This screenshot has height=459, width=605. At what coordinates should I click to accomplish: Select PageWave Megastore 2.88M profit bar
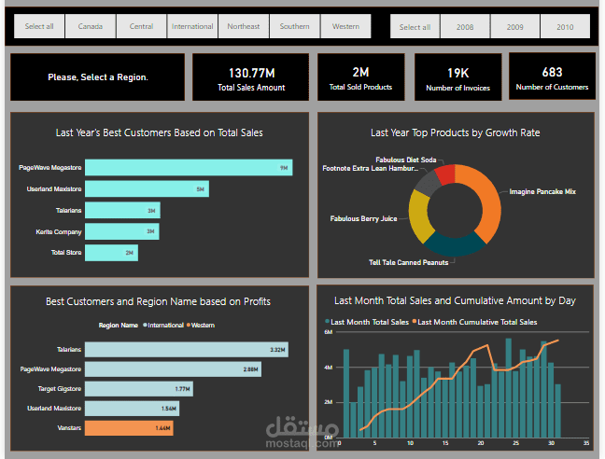174,369
